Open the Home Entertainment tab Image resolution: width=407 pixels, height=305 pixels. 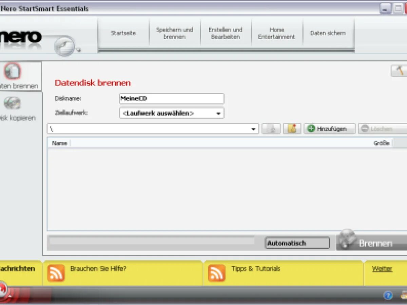tap(277, 33)
